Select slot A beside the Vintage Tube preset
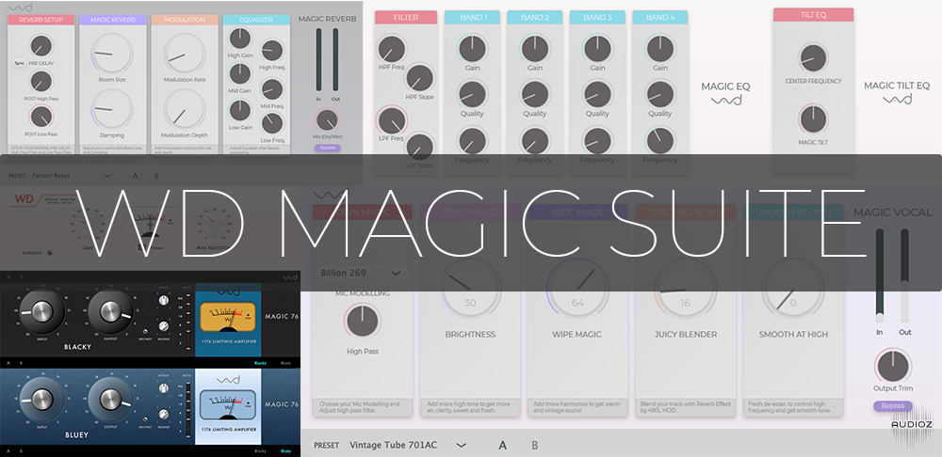 pos(503,445)
